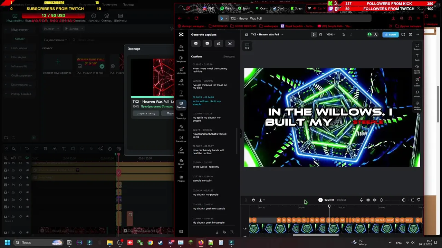This screenshot has height=248, width=442.
Task: Open Motion tracking on right panel
Action: pyautogui.click(x=417, y=106)
